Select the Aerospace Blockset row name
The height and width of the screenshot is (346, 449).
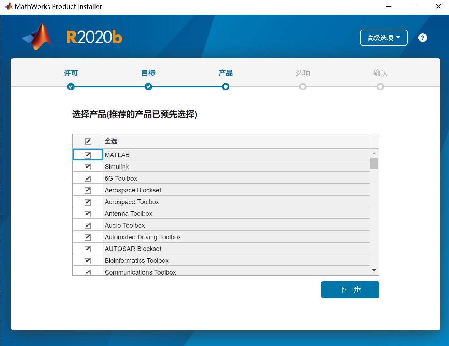coord(133,190)
